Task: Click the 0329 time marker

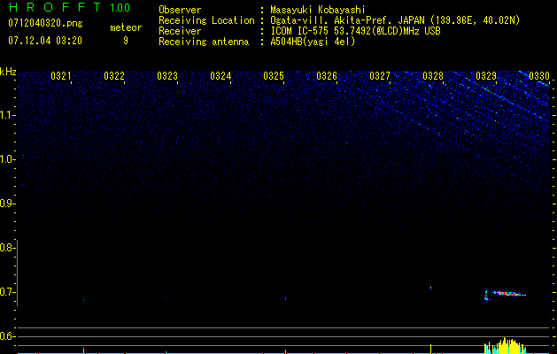Action: point(486,76)
